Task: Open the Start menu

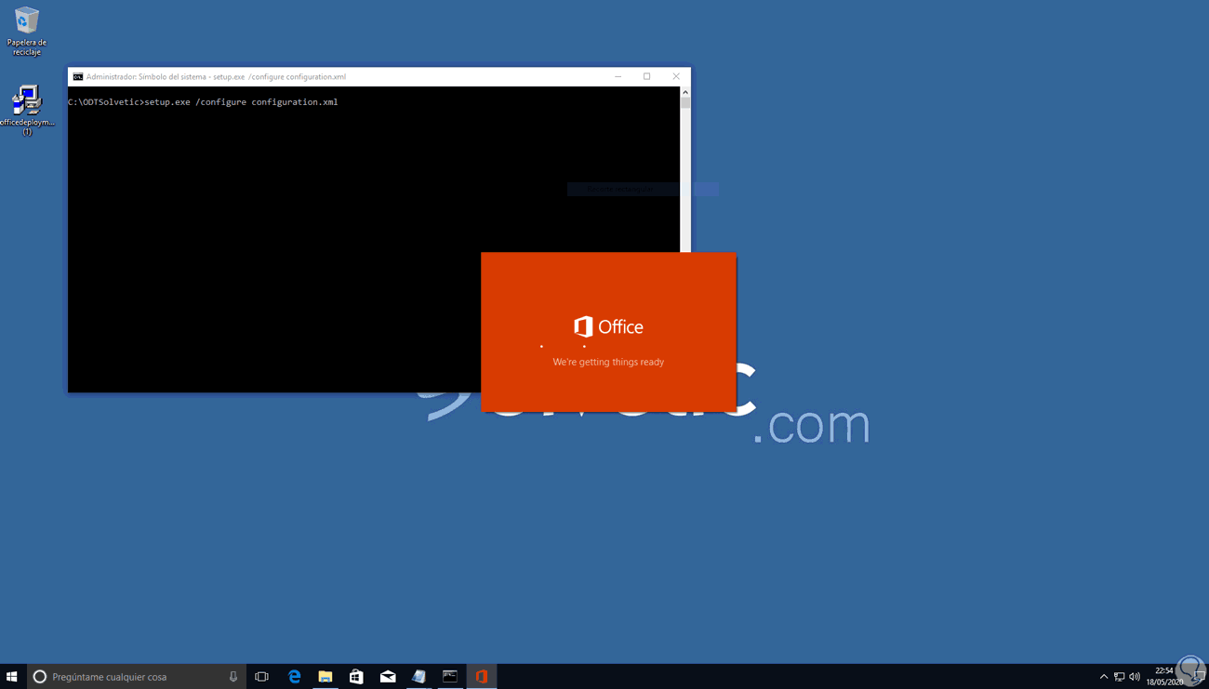Action: click(x=12, y=676)
